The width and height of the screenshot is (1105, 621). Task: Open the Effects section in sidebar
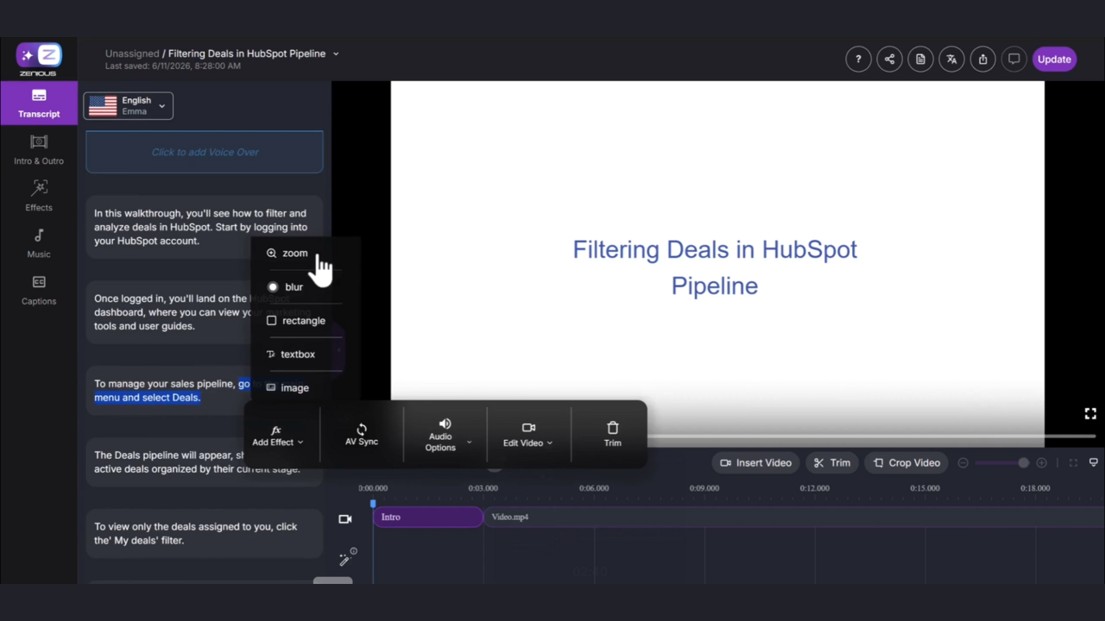click(x=39, y=196)
